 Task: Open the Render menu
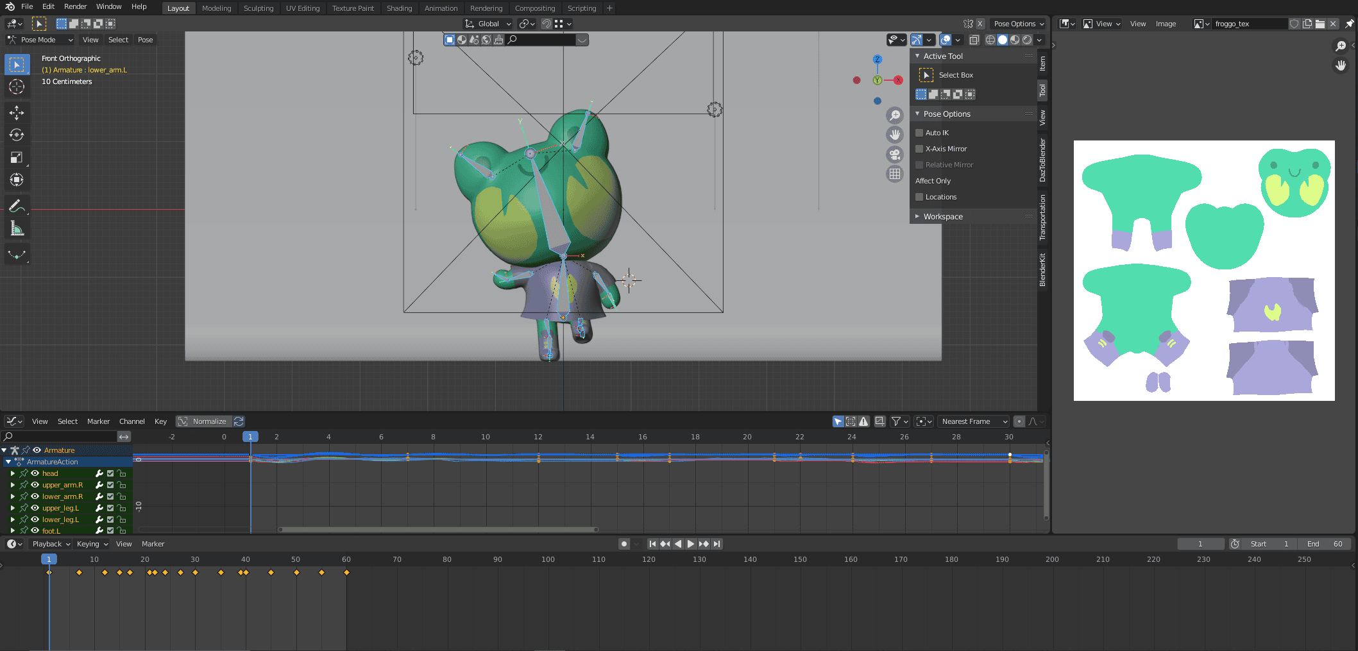tap(75, 6)
